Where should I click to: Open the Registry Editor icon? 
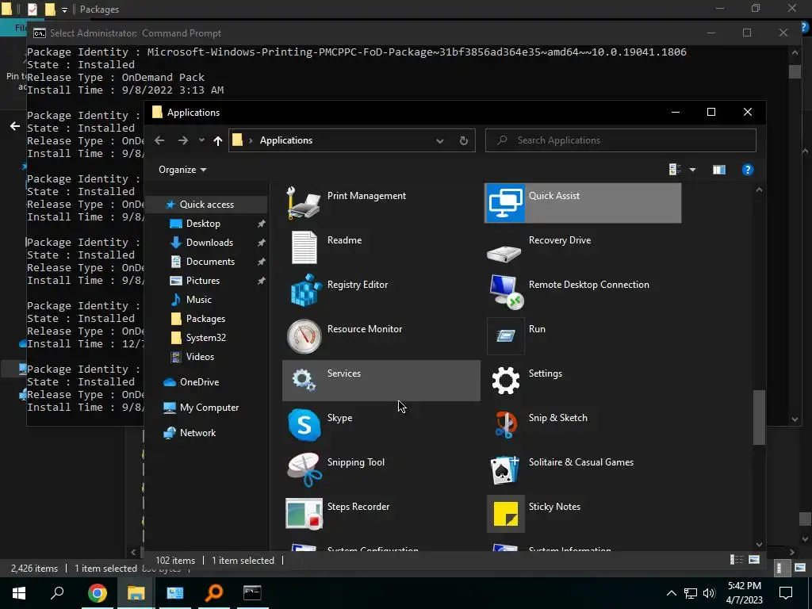(304, 291)
